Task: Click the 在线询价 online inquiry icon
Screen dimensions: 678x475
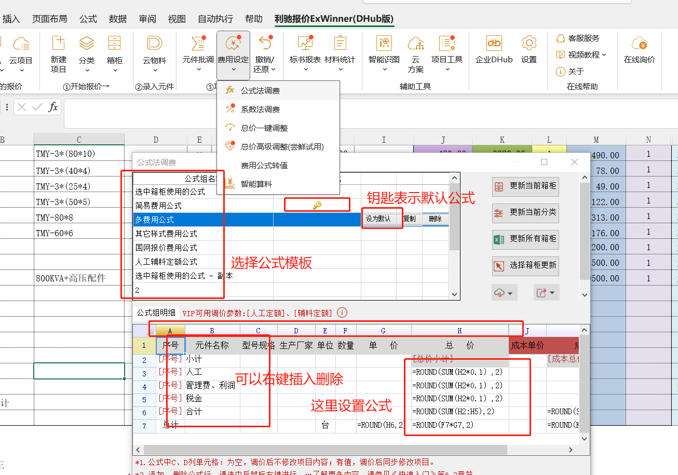Action: click(640, 44)
